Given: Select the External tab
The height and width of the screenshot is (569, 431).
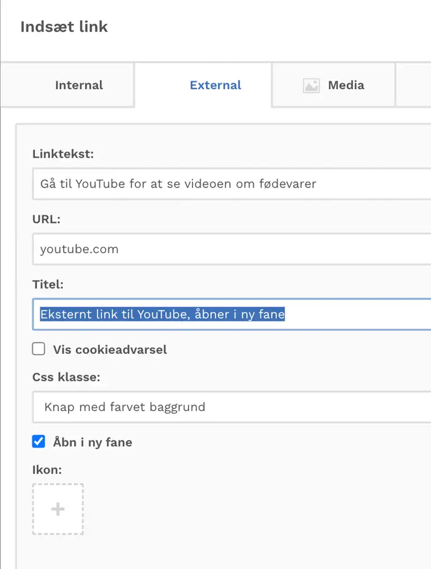Looking at the screenshot, I should pos(215,85).
